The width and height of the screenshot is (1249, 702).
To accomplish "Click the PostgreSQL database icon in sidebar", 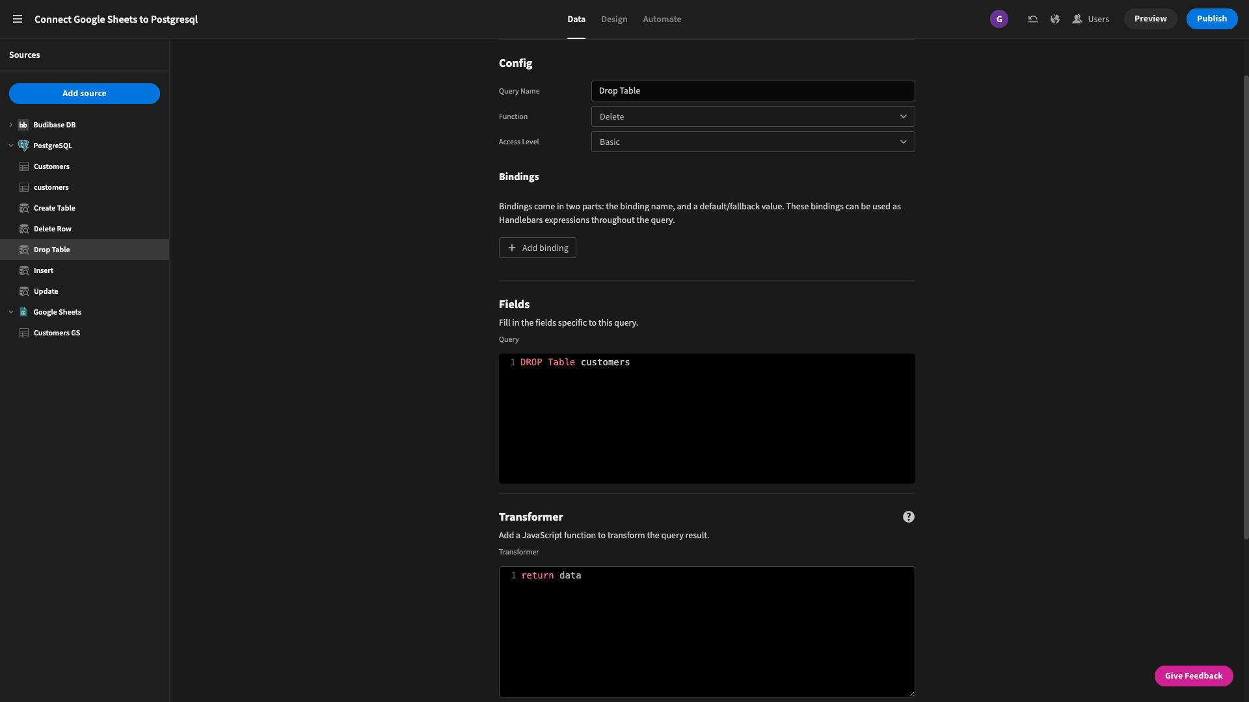I will (23, 146).
